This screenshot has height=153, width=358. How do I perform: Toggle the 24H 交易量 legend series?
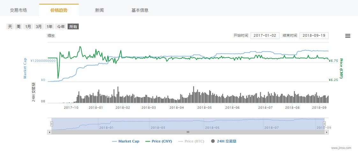(x=223, y=141)
